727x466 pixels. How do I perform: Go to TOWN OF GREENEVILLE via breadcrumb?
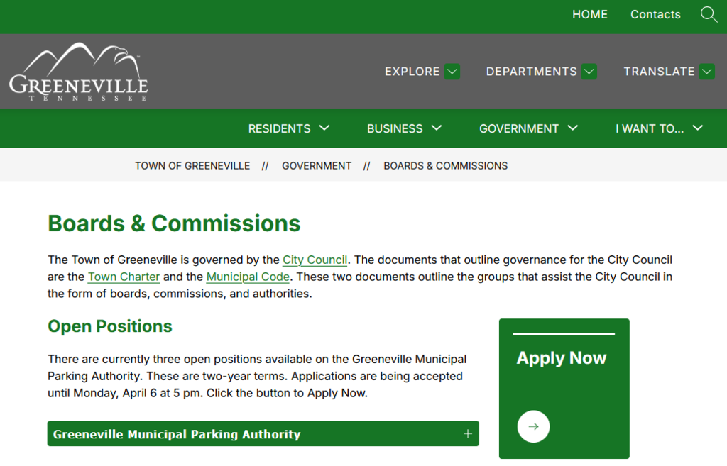coord(192,165)
